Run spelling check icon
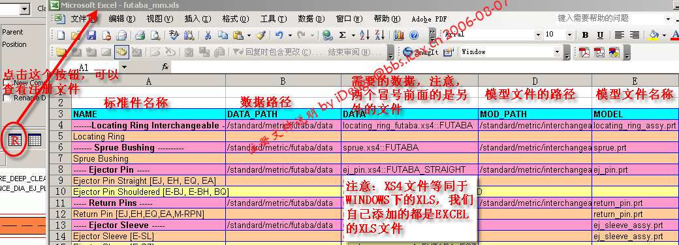 coord(174,35)
